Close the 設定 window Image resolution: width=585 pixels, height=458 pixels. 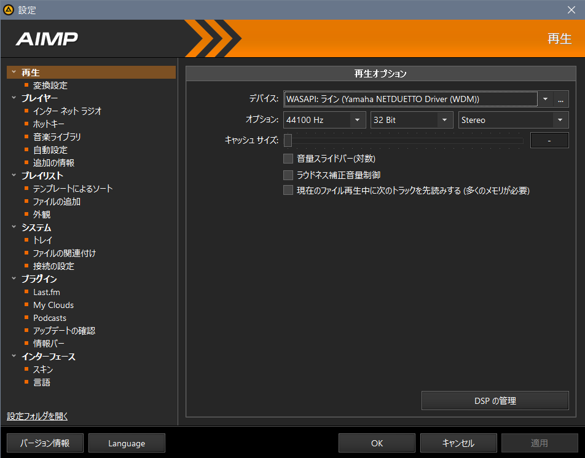(571, 10)
